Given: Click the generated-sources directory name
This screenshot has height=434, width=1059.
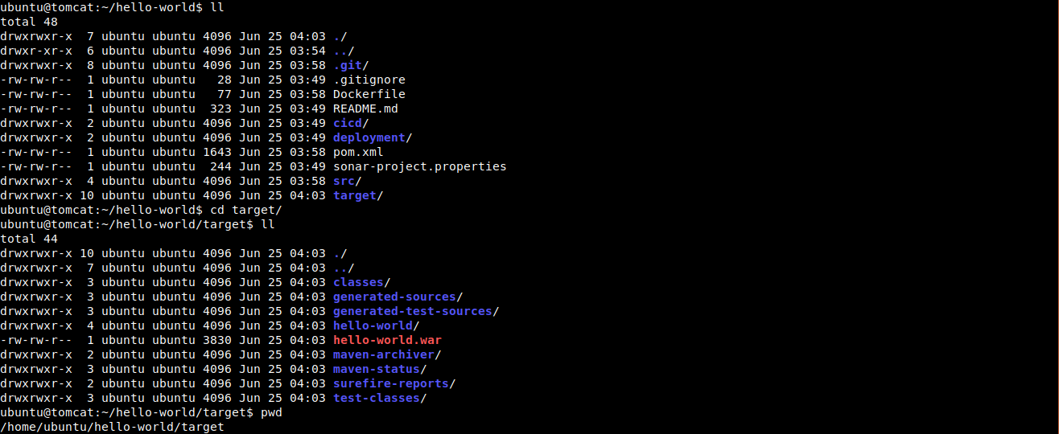Looking at the screenshot, I should [394, 297].
